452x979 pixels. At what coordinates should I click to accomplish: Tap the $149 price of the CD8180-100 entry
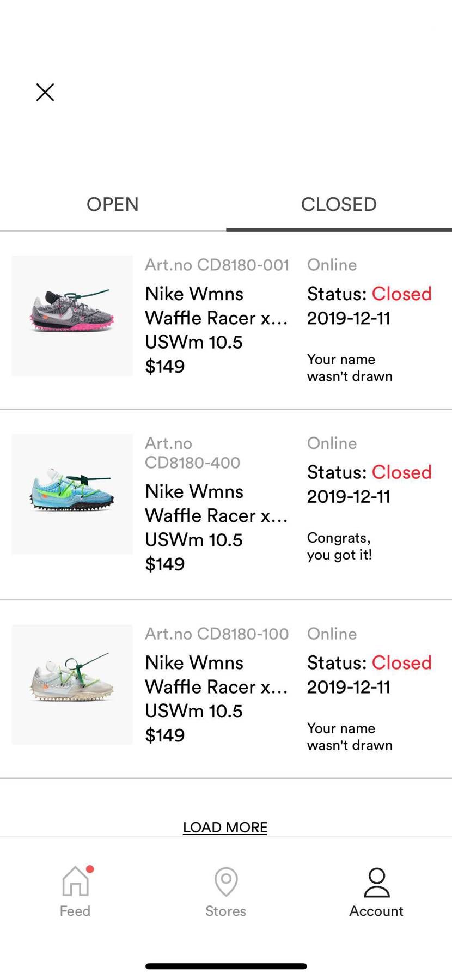tap(164, 735)
